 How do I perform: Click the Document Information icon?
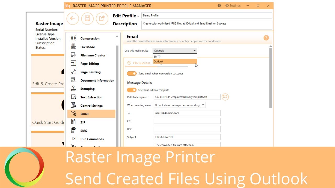pos(73,80)
